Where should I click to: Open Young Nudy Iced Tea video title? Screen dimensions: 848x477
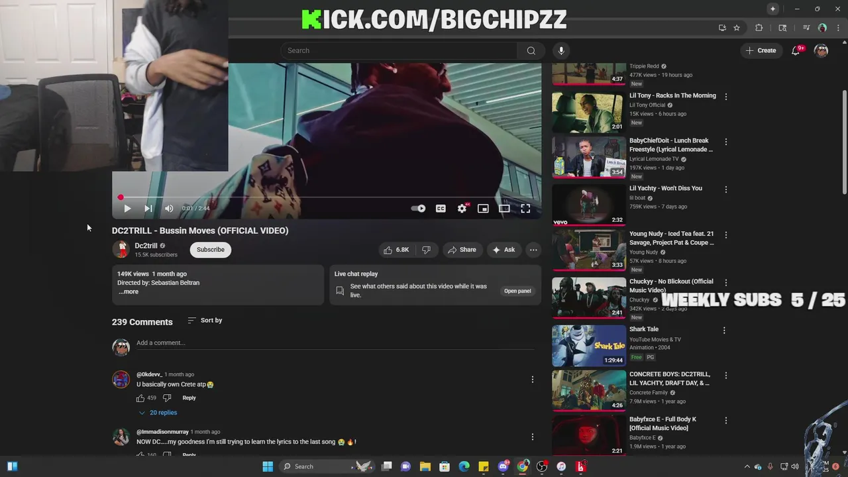click(672, 238)
